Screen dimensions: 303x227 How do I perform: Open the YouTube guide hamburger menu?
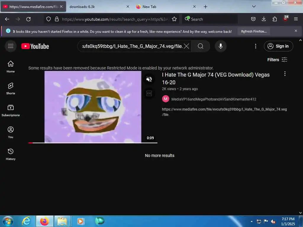tap(11, 46)
